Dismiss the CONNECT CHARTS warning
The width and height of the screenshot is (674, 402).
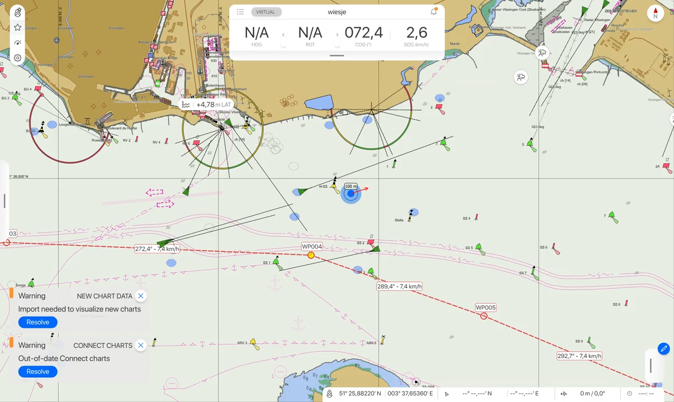pos(141,346)
